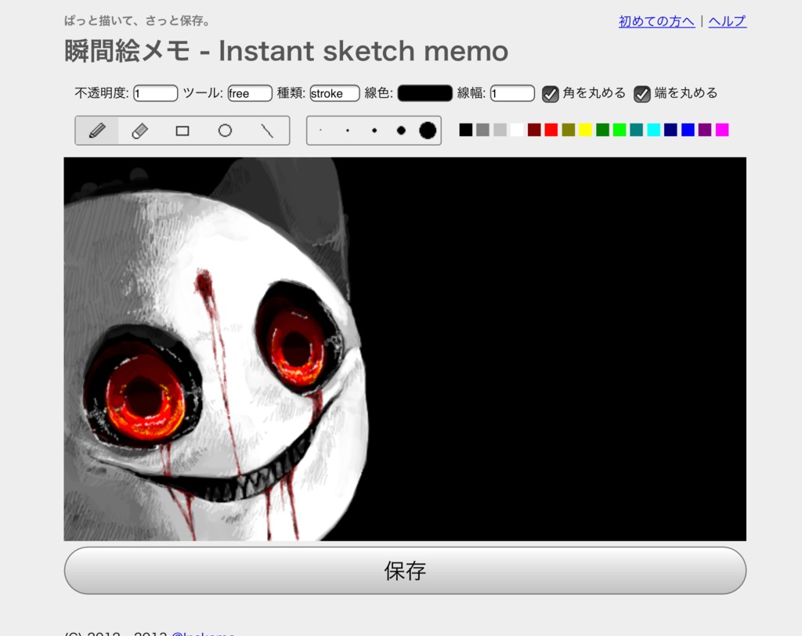Choose the thinnest line width dot
802x636 pixels.
pos(320,131)
